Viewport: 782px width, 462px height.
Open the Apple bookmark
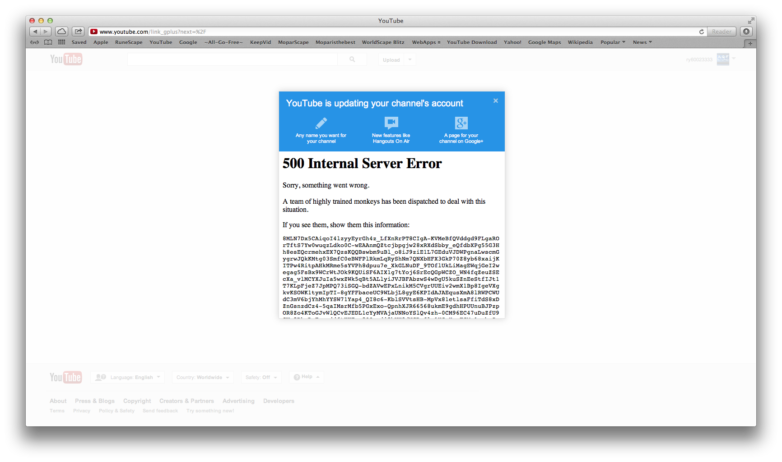101,42
